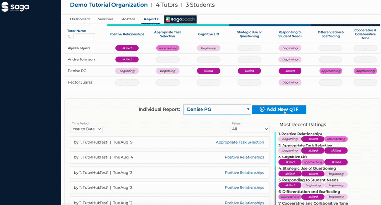Click Alyssa Myers' skilled Positive Relationships badge
Viewport: 381px width, 205px height.
pos(127,48)
